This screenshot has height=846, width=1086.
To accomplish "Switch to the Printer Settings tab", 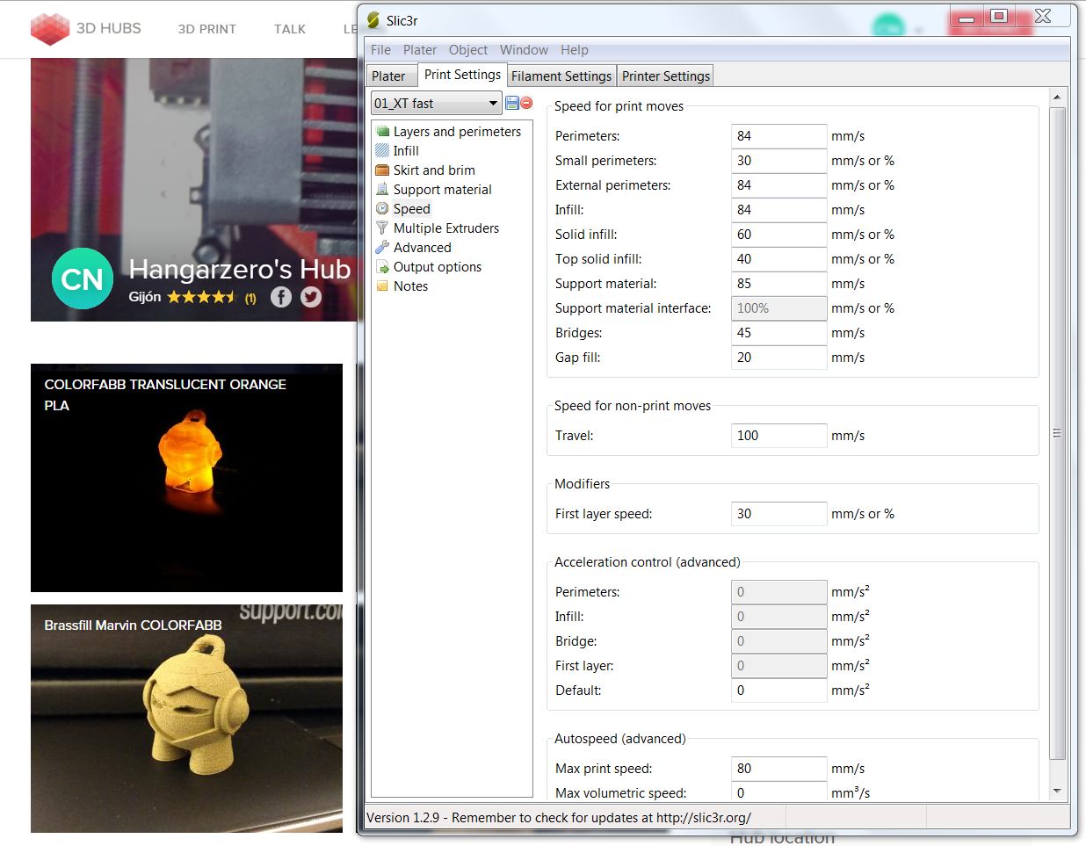I will (x=665, y=76).
